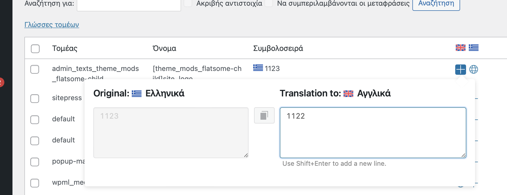
Task: Click the English translation textarea with 1122
Action: coord(373,133)
